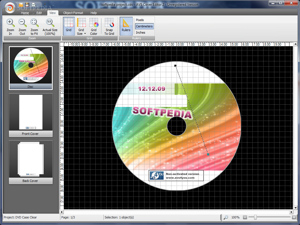Click the minus button of zoom slider
The height and width of the screenshot is (225, 300).
[245, 217]
